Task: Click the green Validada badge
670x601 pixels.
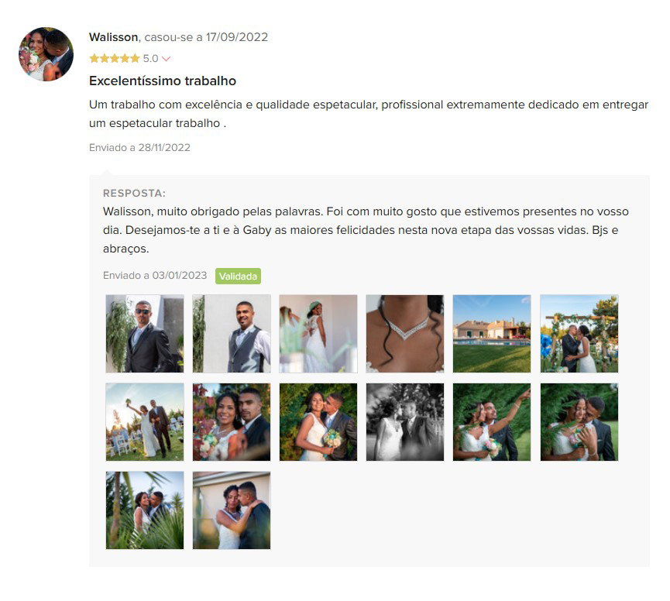Action: (x=238, y=276)
